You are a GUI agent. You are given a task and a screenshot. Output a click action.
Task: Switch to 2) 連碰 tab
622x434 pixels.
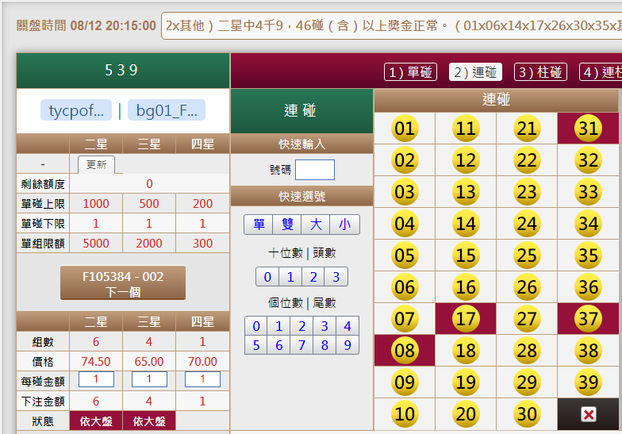click(x=476, y=72)
